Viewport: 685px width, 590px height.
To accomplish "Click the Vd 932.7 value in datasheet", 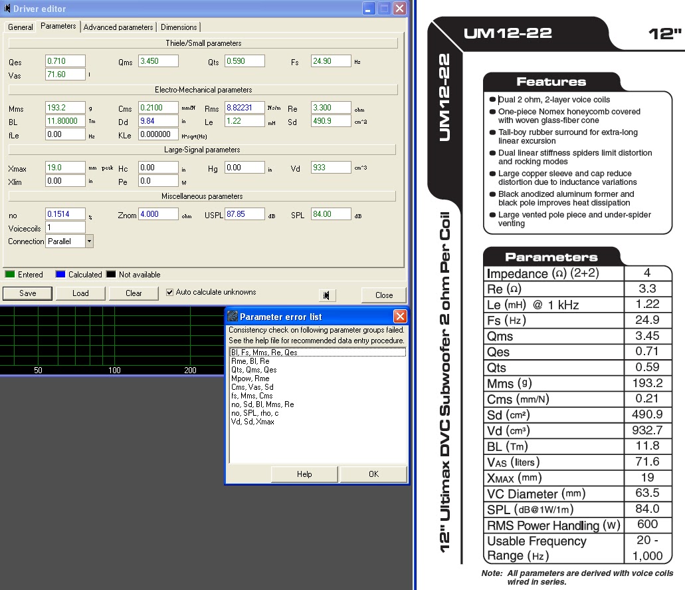I will click(x=647, y=430).
